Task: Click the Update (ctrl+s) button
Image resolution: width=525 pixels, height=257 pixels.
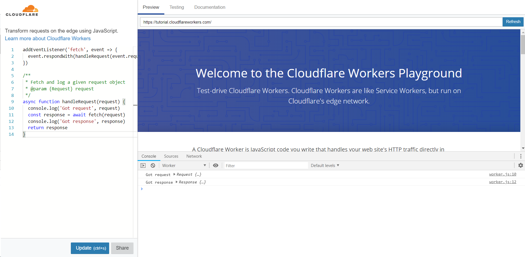Action: 90,248
